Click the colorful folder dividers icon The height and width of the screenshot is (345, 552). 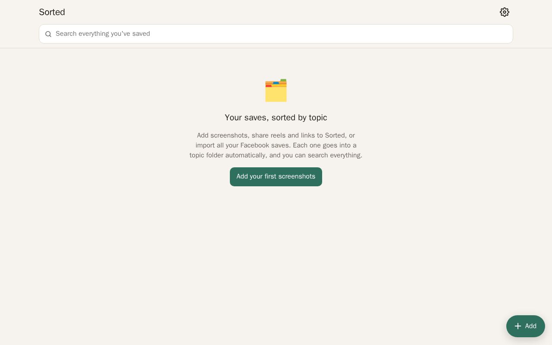276,91
